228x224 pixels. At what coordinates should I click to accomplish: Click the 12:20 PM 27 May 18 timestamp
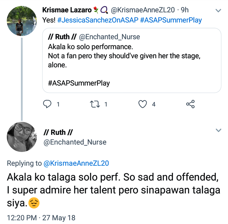(41, 218)
